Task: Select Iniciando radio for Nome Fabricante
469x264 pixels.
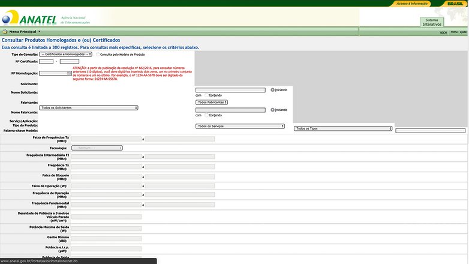Action: [272, 110]
